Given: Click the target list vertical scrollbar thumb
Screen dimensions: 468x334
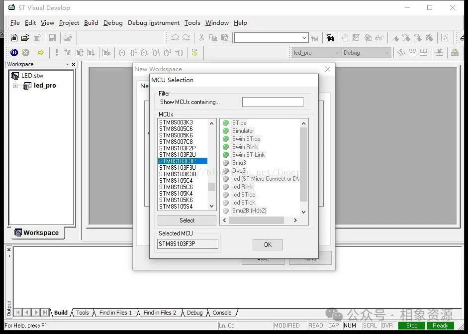Looking at the screenshot, I should pyautogui.click(x=303, y=164).
